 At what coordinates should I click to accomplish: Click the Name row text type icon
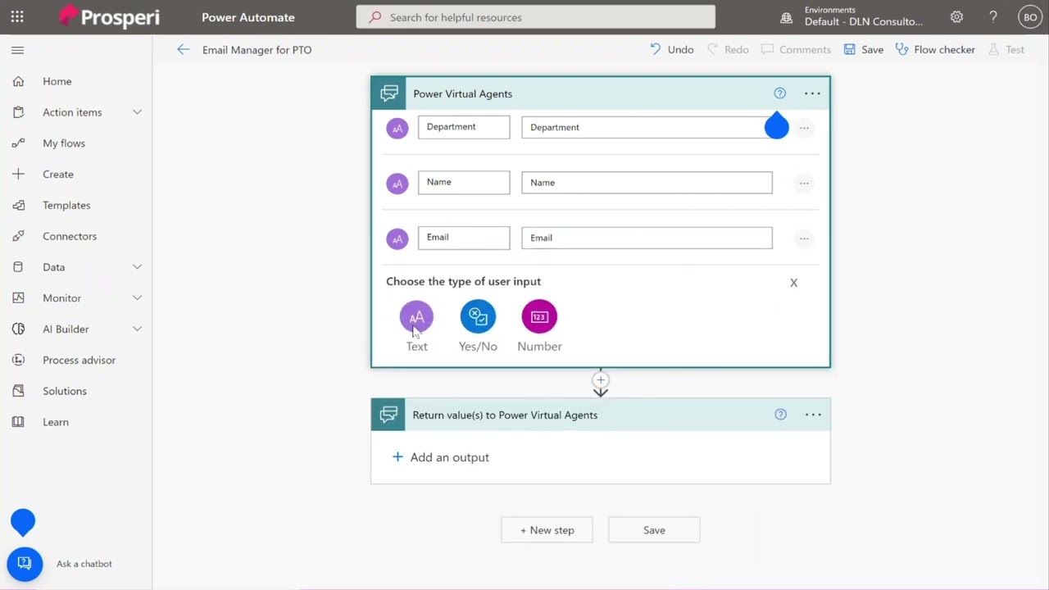point(397,183)
